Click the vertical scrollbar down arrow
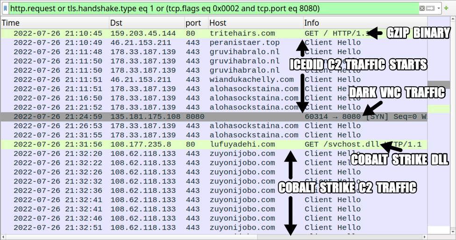This screenshot has width=456, height=240. (453, 232)
